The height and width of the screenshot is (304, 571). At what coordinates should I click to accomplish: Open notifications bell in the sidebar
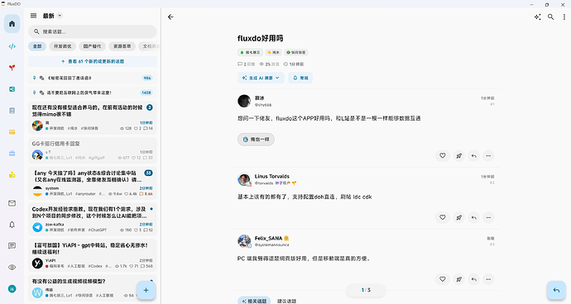point(12,225)
